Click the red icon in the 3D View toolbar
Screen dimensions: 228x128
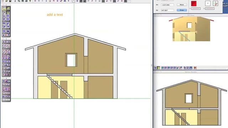[195, 68]
